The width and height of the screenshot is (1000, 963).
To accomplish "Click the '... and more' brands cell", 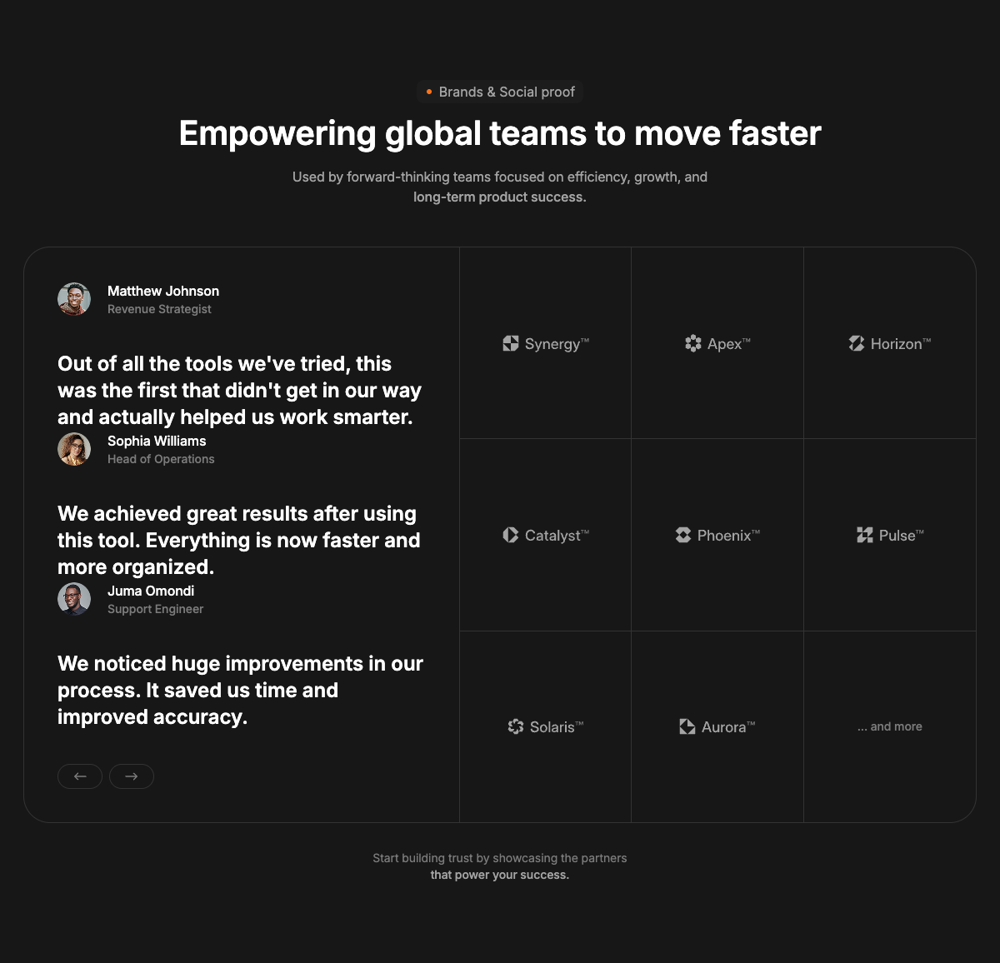I will coord(890,726).
